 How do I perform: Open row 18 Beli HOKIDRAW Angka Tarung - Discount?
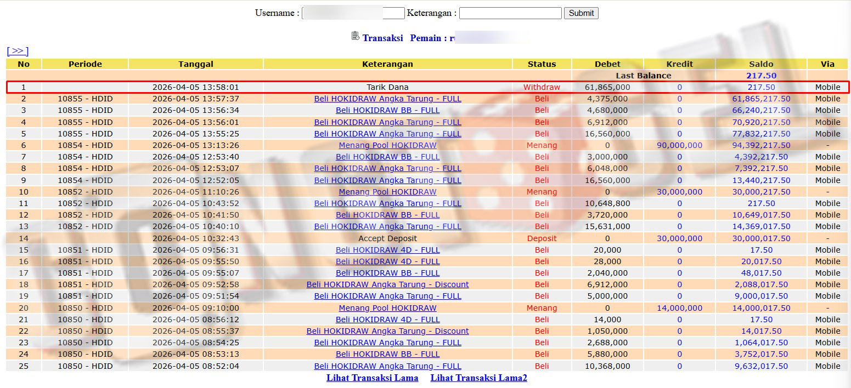(387, 284)
